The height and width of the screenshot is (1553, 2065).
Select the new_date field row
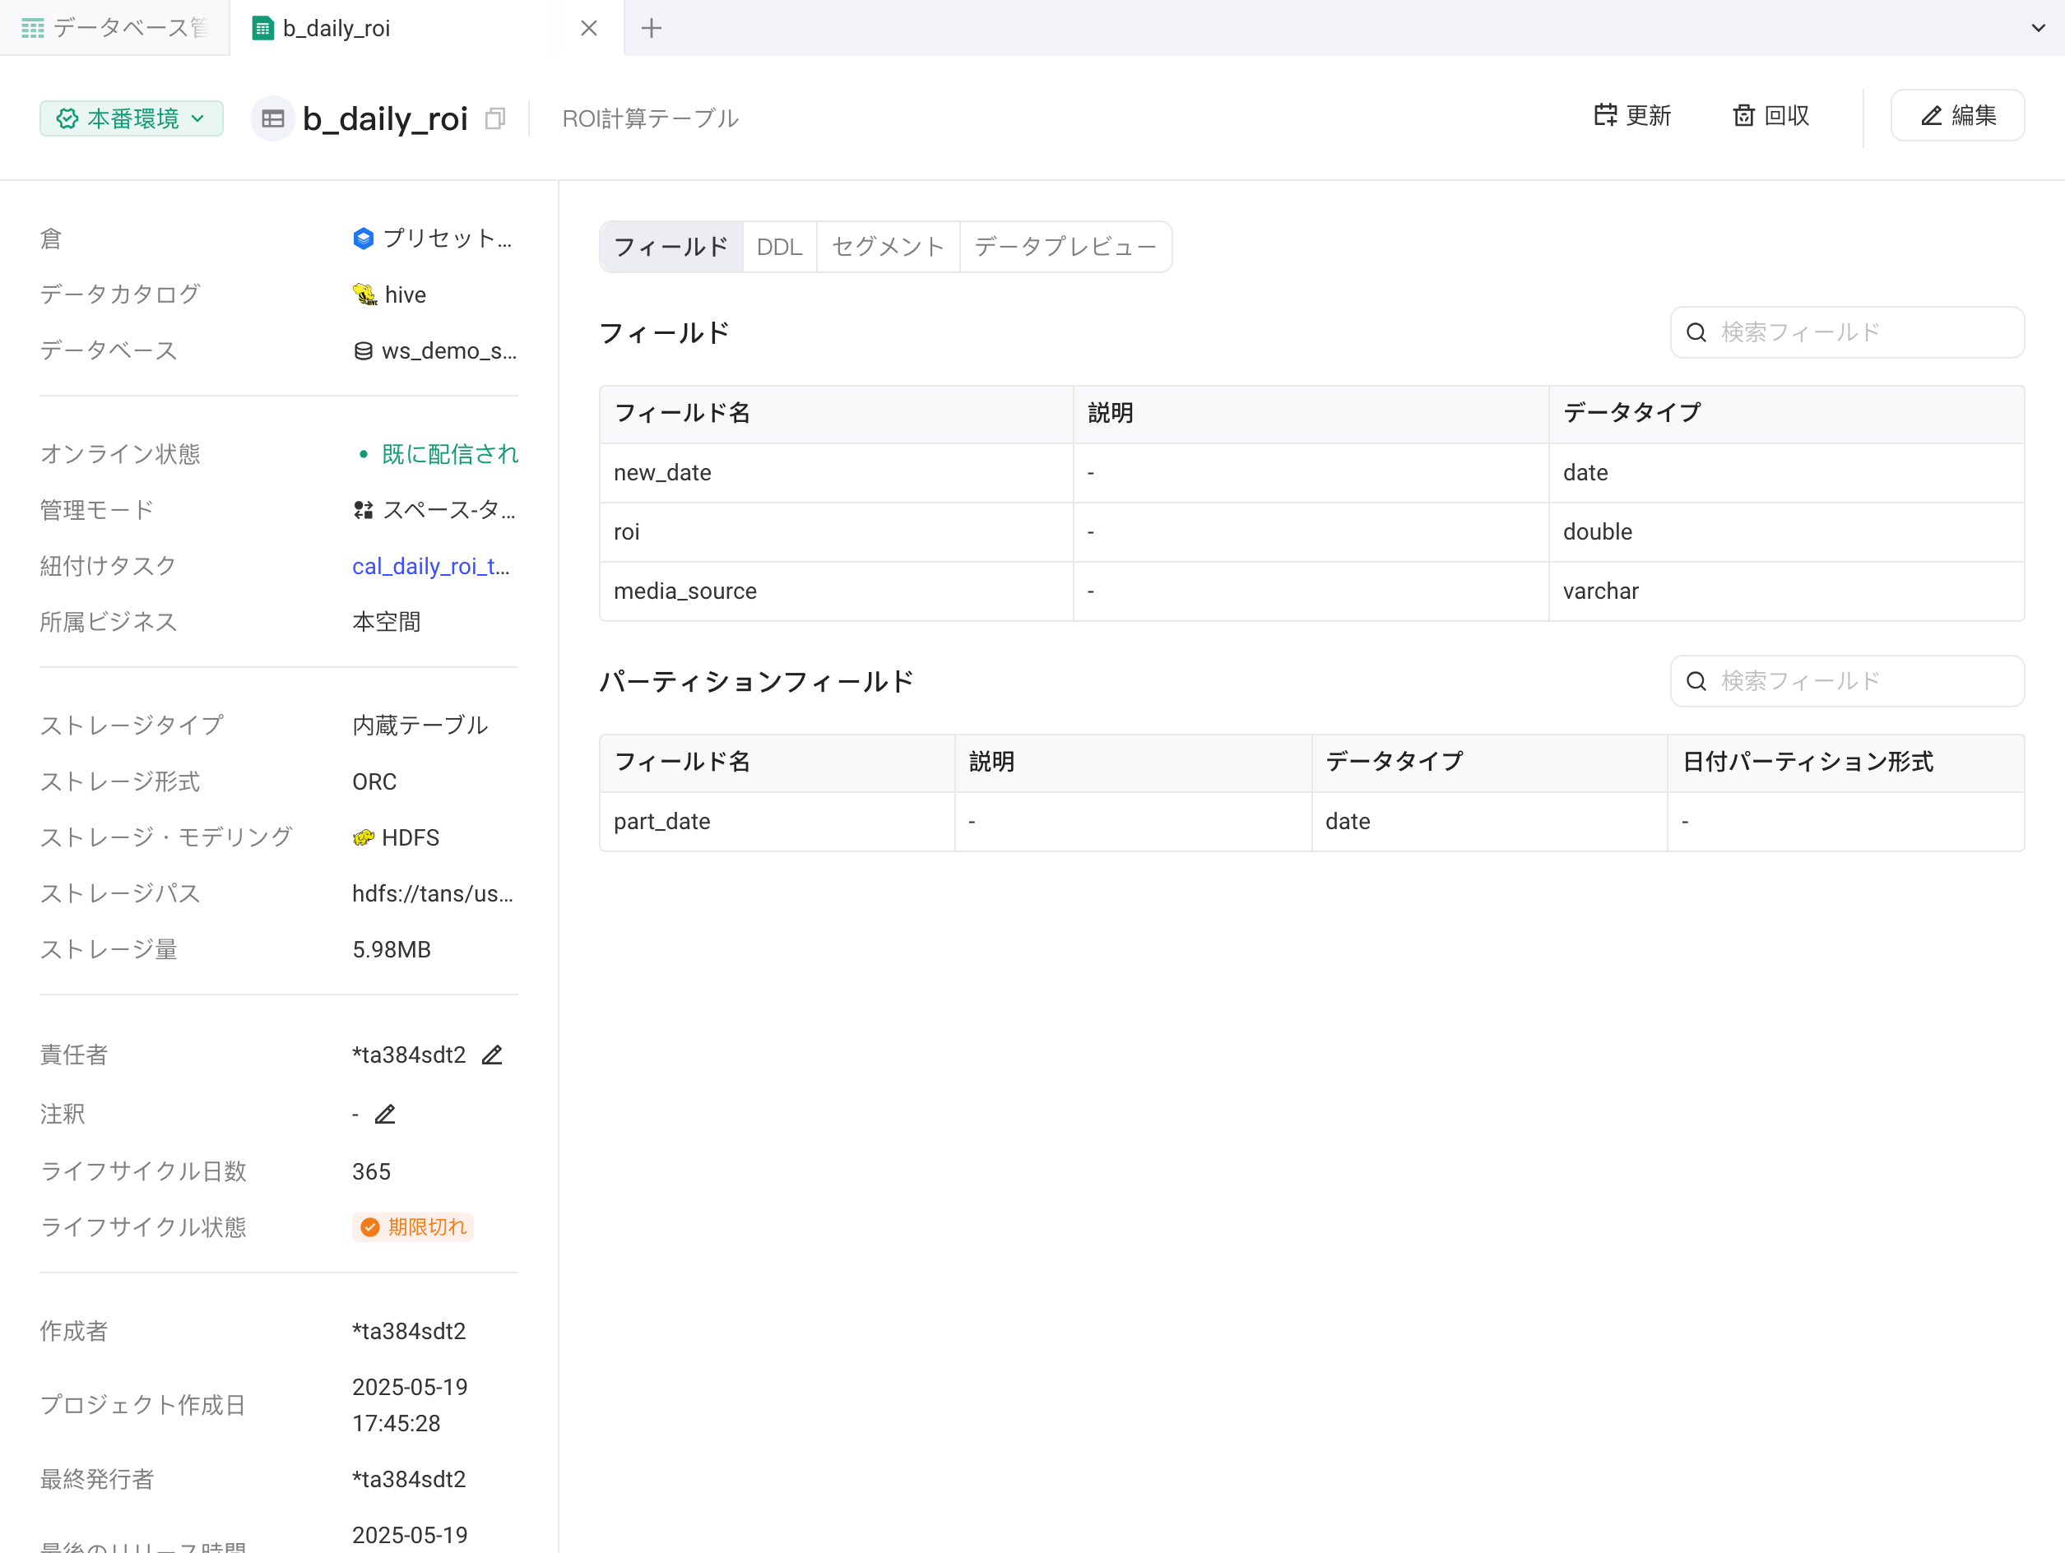point(1311,473)
